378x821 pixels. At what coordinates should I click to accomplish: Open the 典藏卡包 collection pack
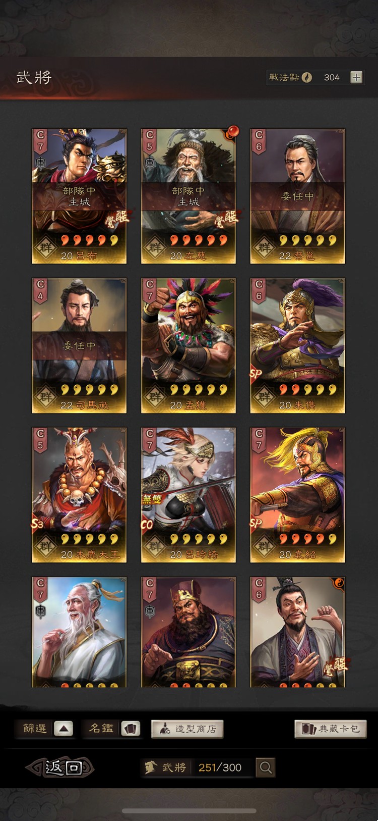331,729
